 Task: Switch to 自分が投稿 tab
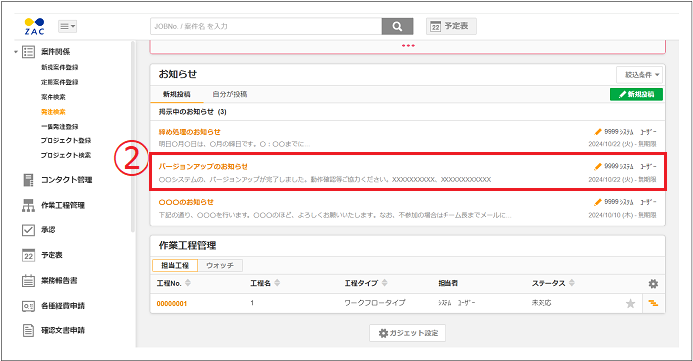pos(230,94)
